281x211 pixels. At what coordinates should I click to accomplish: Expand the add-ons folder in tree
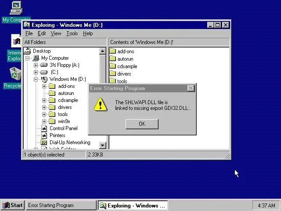click(x=44, y=86)
